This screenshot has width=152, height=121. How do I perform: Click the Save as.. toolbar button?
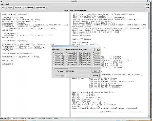(18, 8)
